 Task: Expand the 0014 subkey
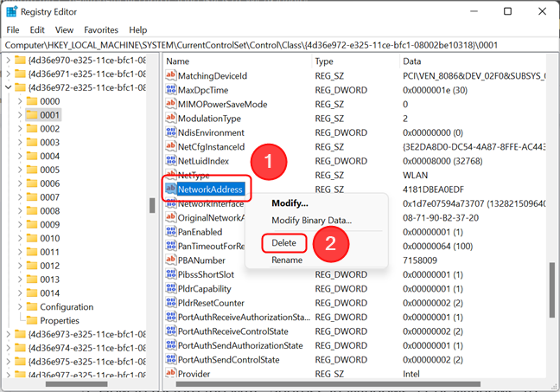tap(20, 293)
